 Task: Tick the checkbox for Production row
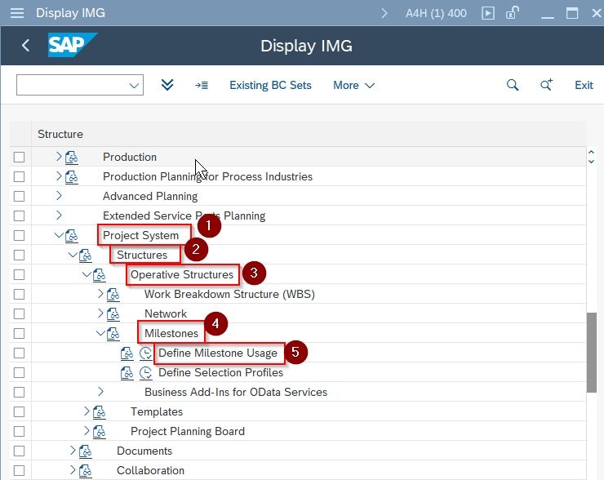click(x=20, y=158)
